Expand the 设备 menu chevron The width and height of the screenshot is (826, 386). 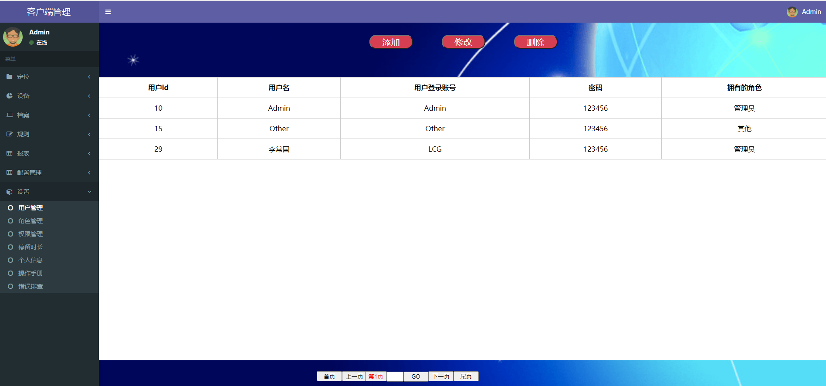(x=89, y=96)
